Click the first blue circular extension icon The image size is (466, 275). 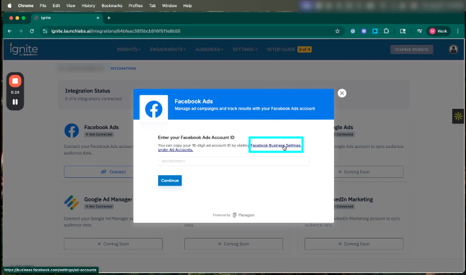(353, 31)
